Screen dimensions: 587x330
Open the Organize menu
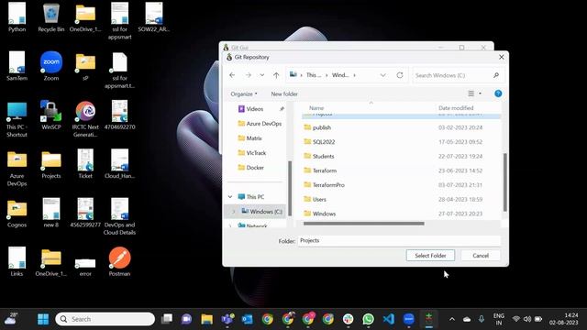coord(244,93)
